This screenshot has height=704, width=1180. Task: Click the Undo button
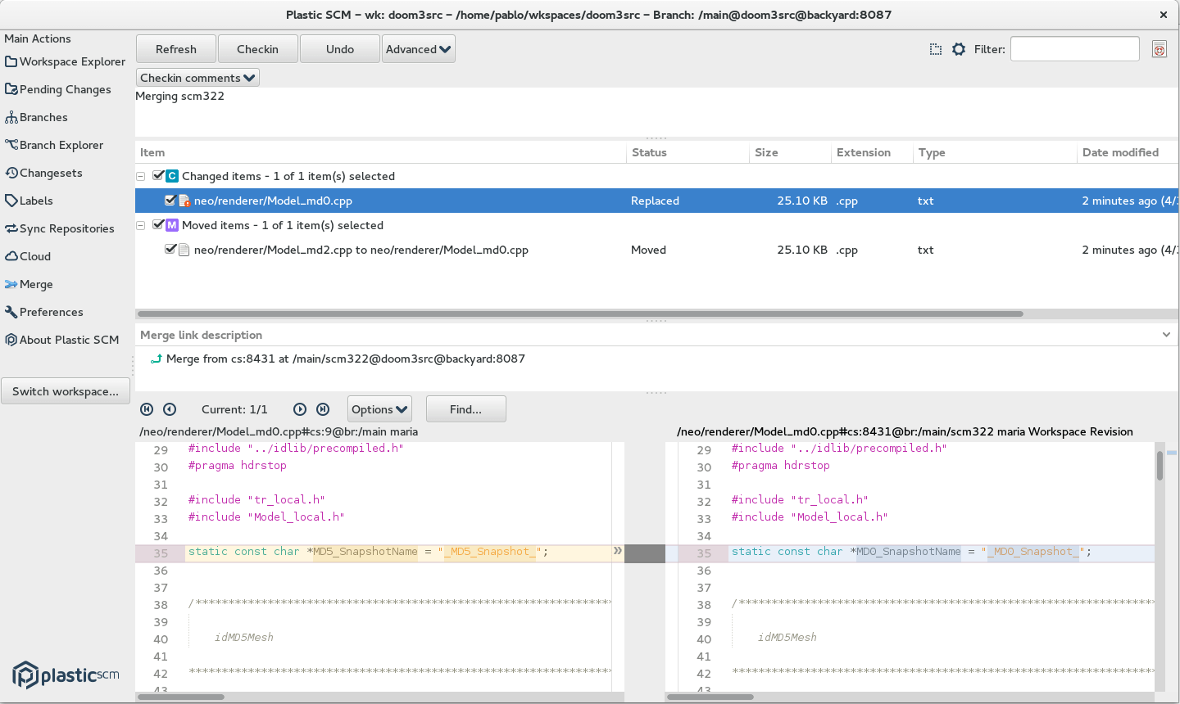[340, 49]
